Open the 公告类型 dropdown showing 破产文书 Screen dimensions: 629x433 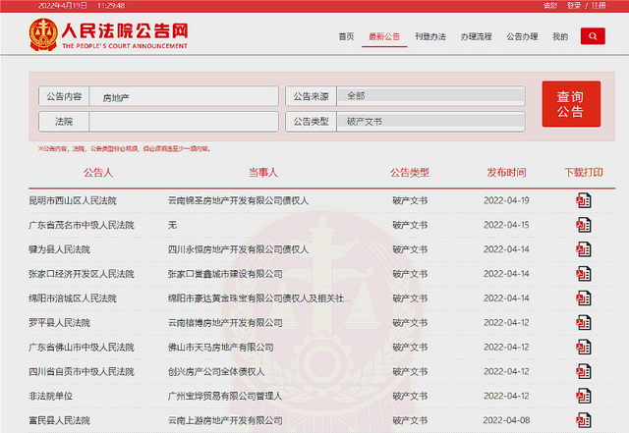pyautogui.click(x=430, y=122)
